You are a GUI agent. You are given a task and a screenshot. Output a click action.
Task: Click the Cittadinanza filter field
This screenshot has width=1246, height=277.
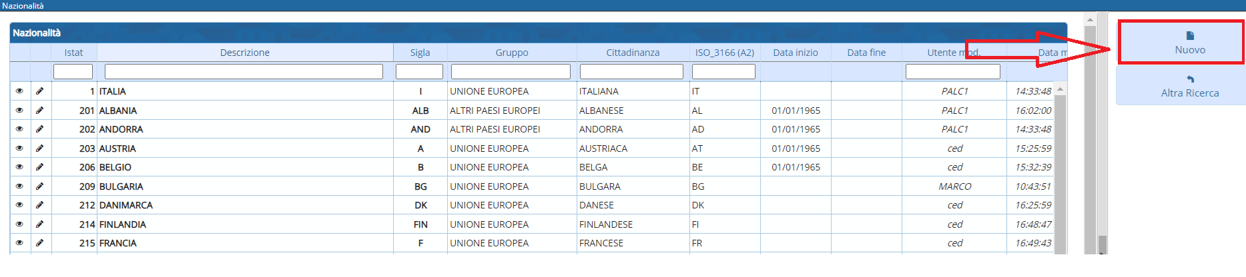pos(631,71)
